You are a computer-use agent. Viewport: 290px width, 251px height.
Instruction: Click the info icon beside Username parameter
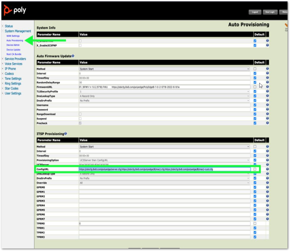click(267, 105)
